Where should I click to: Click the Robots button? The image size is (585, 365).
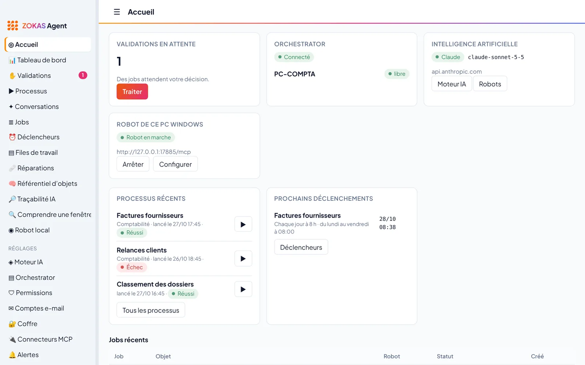[x=490, y=84]
